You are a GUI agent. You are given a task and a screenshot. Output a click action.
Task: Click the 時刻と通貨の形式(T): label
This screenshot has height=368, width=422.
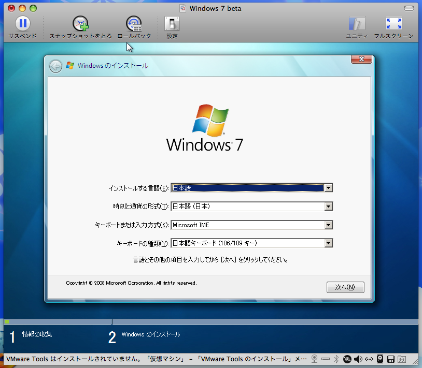[x=141, y=207]
